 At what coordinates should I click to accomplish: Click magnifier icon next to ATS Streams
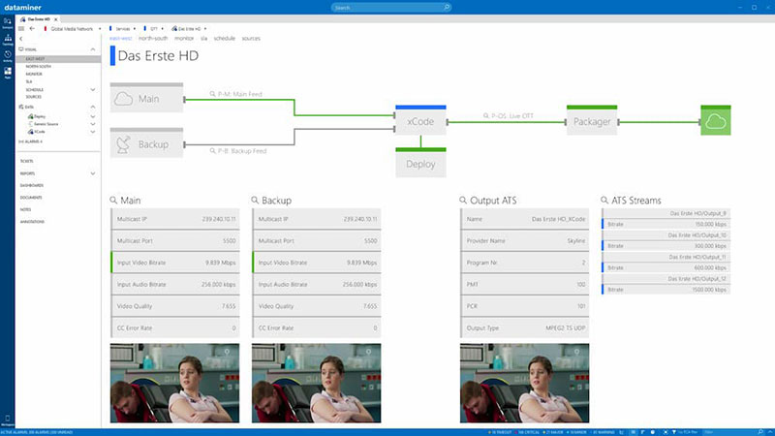click(604, 201)
